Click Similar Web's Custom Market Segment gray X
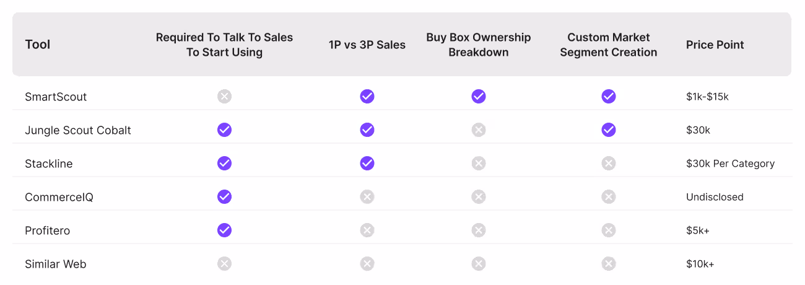The image size is (805, 285). (x=609, y=263)
